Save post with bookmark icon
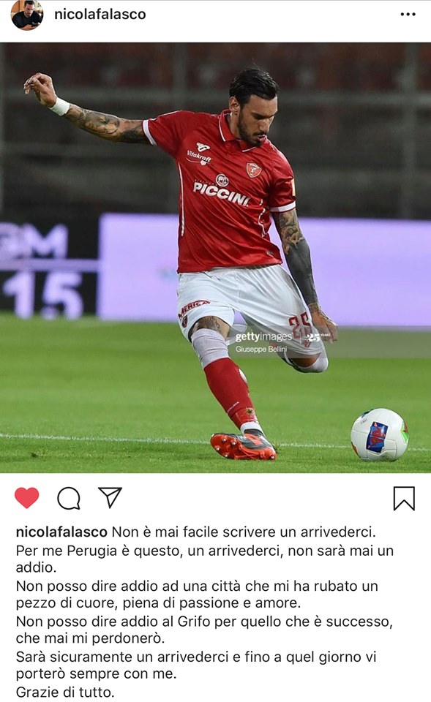The image size is (431, 702). (x=404, y=498)
